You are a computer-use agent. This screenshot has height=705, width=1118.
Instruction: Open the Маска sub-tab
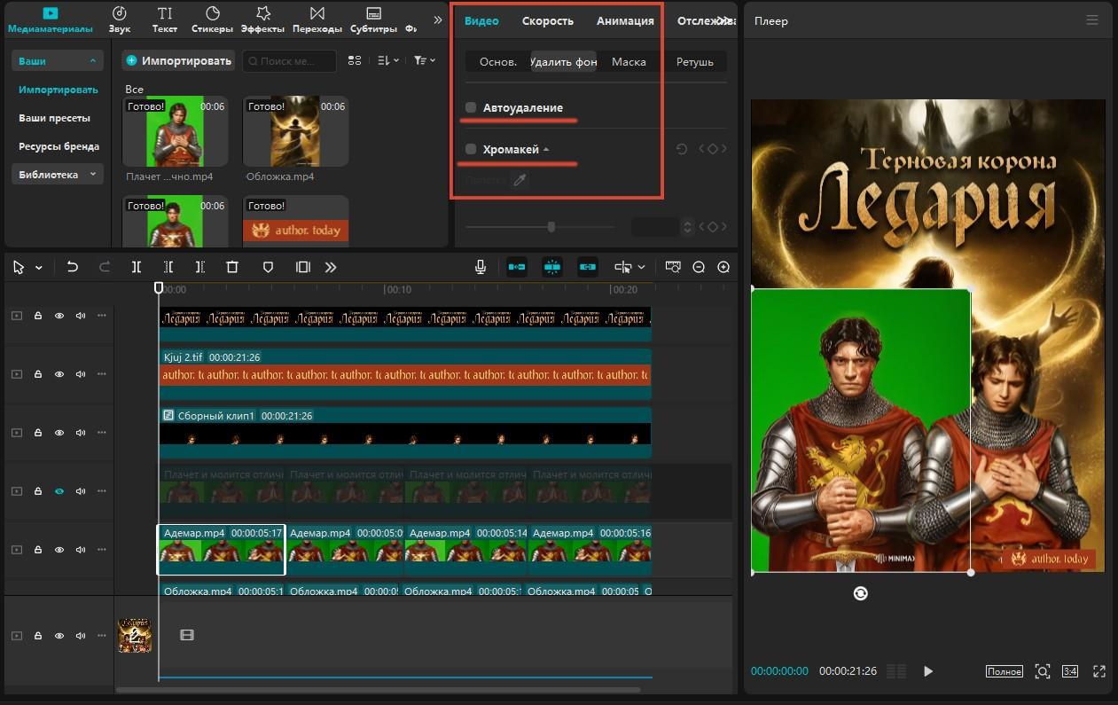(x=629, y=62)
